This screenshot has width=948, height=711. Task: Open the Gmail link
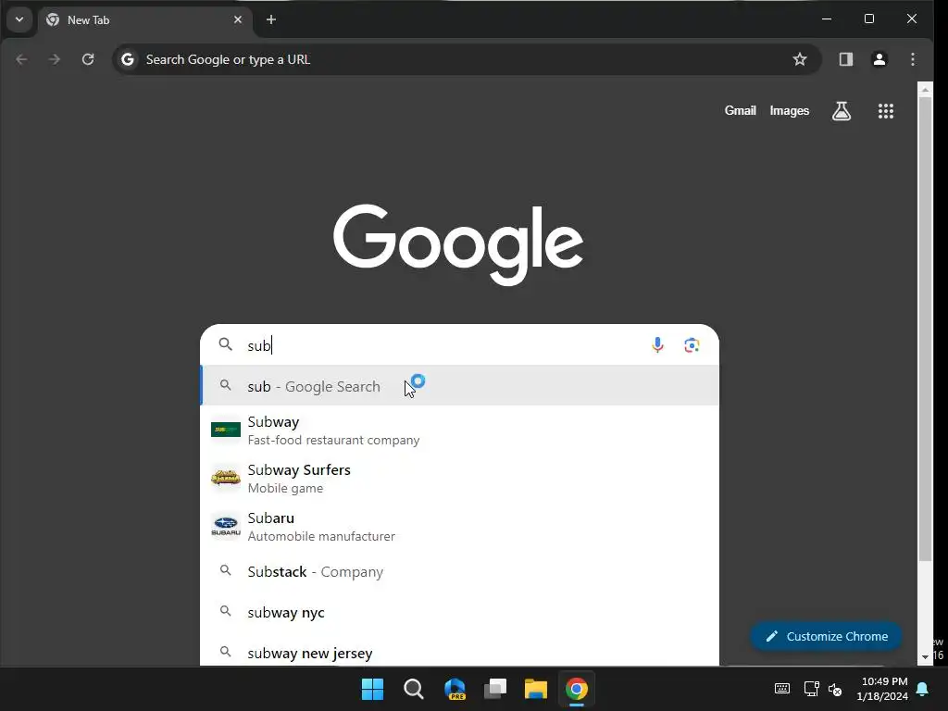(740, 111)
